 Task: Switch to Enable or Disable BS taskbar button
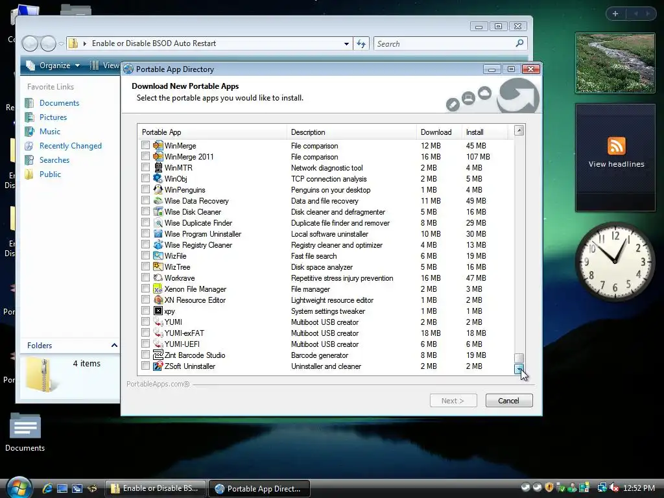click(x=155, y=488)
